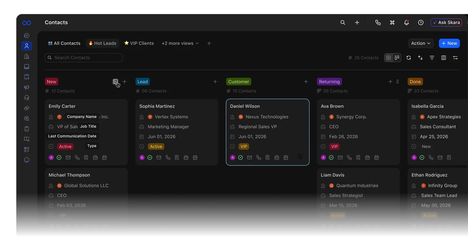This screenshot has height=237, width=468.
Task: Toggle green check on Isabella Garcia card
Action: click(x=422, y=158)
